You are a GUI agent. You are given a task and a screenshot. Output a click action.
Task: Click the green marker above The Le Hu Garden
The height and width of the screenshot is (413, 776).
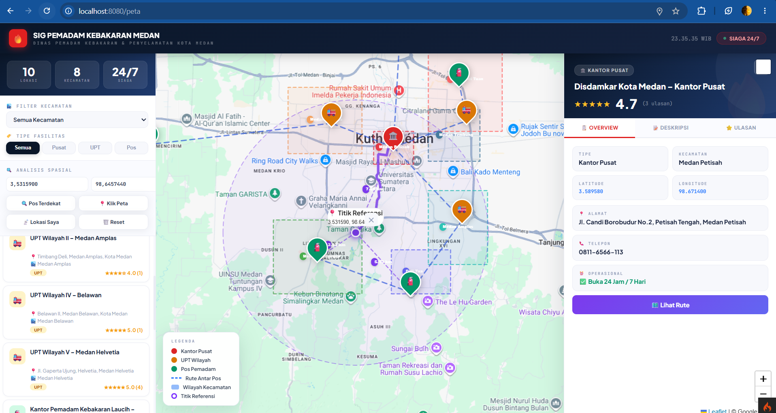(x=410, y=283)
